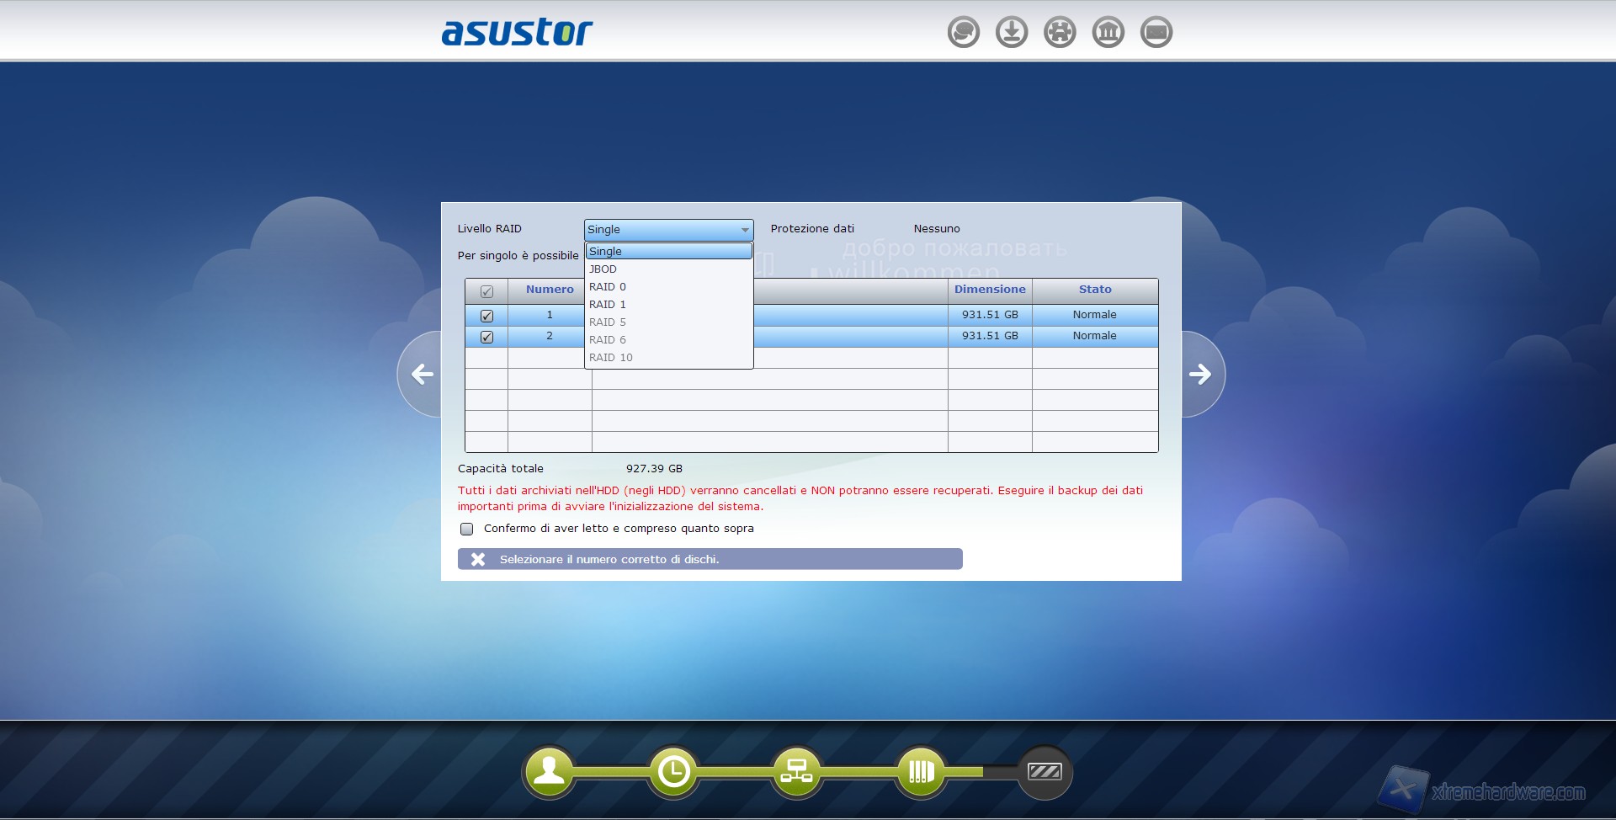Open the envelope mail icon in header

click(1156, 32)
